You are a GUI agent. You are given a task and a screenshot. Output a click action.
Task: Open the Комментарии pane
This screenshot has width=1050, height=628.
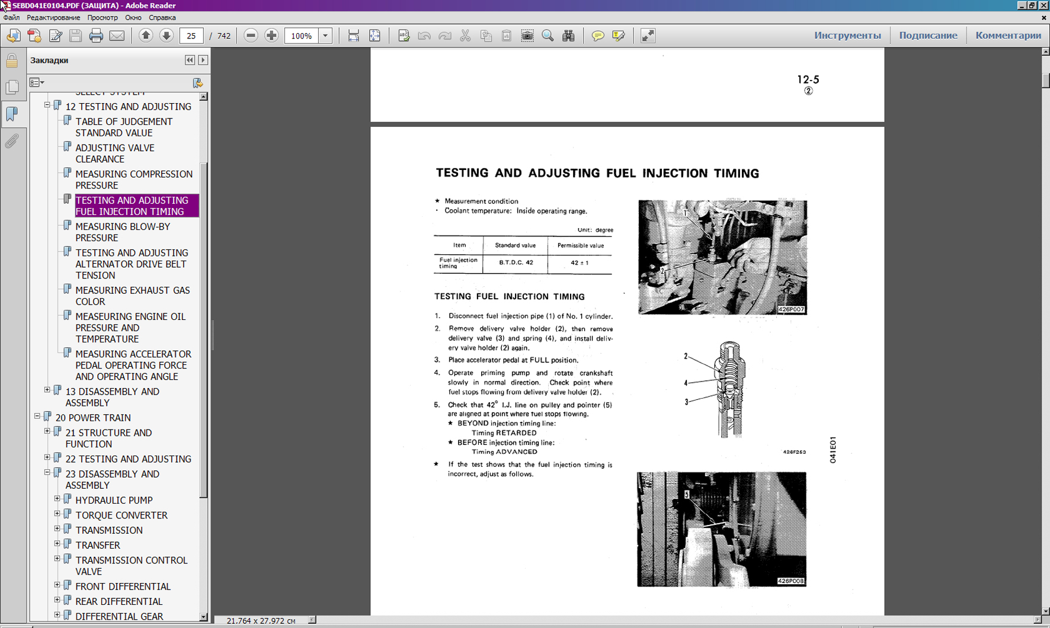pyautogui.click(x=1008, y=36)
